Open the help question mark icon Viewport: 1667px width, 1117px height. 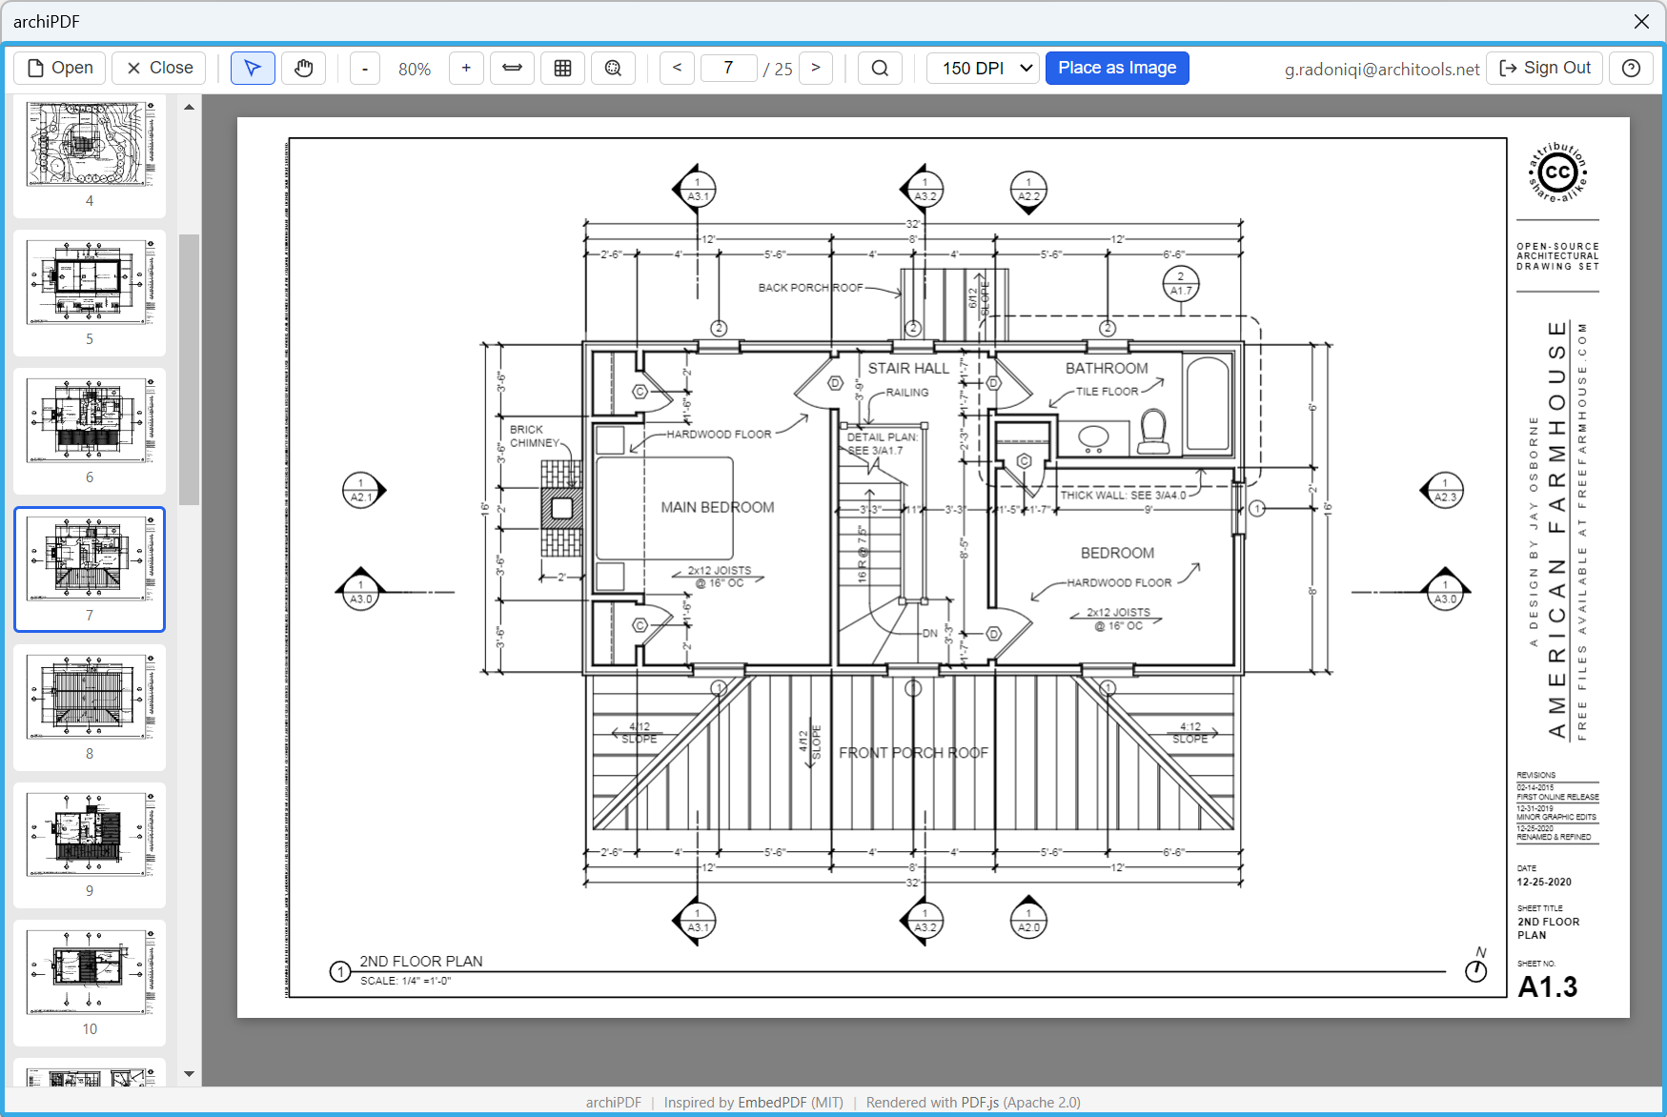pyautogui.click(x=1631, y=68)
